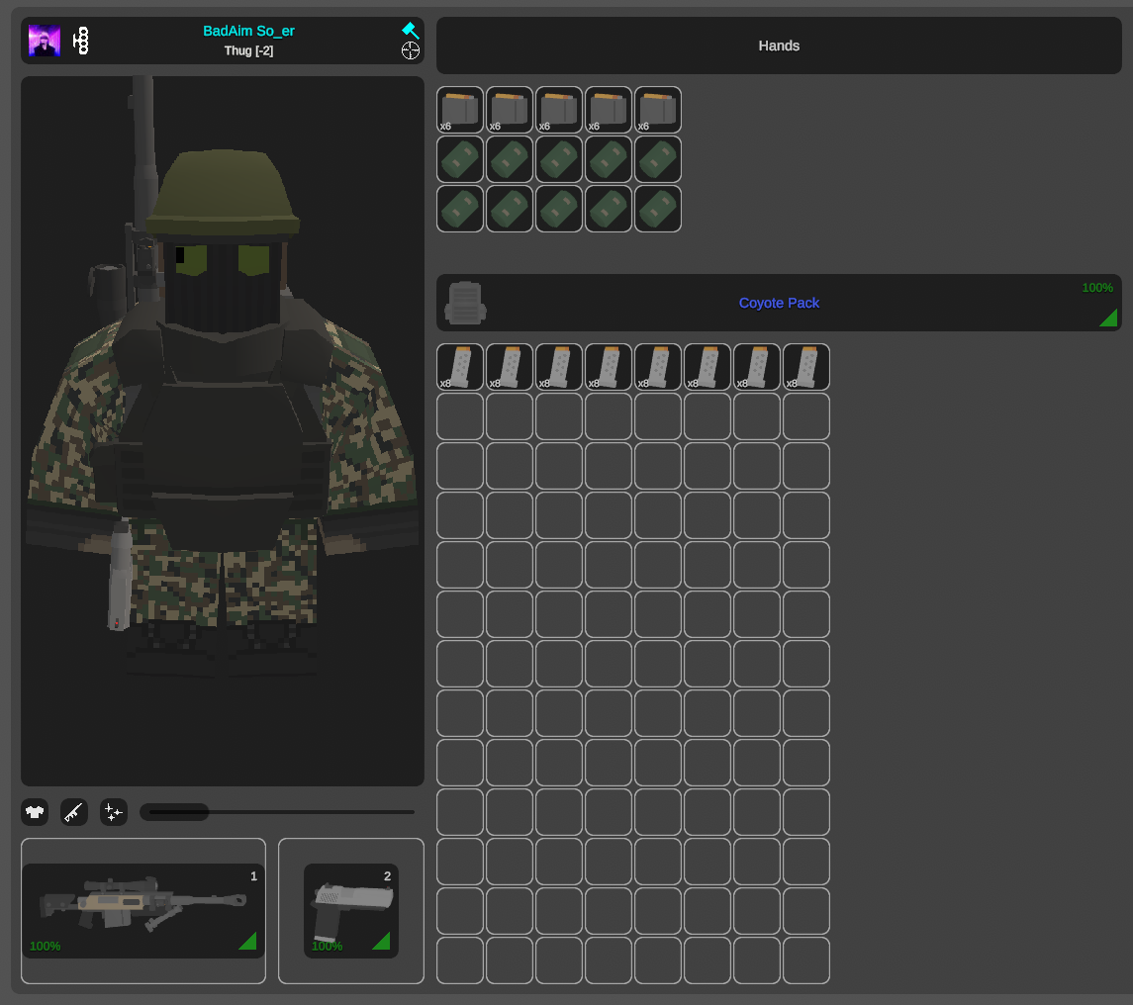This screenshot has width=1133, height=1005.
Task: Select the third x6 ammo box in Hands
Action: coord(559,110)
